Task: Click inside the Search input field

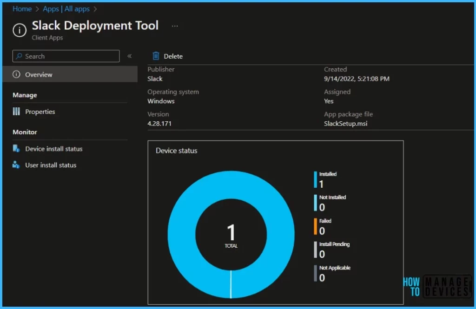Action: [x=66, y=56]
